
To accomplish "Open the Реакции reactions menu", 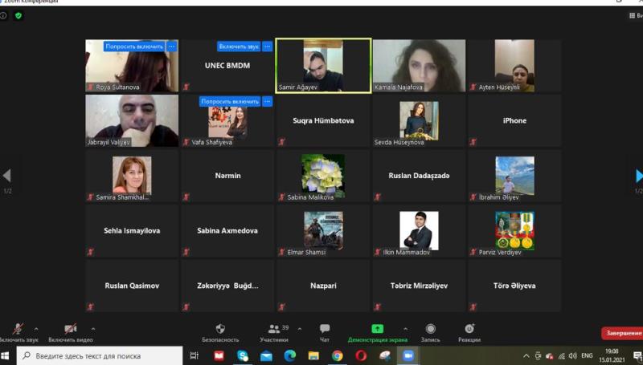I will click(469, 333).
